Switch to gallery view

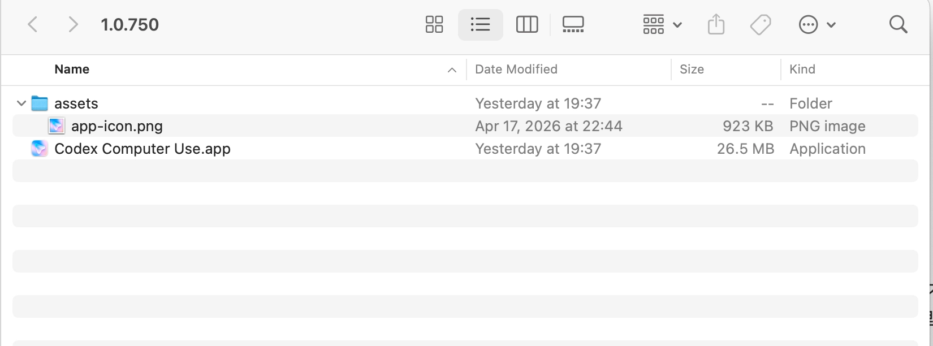[x=573, y=24]
